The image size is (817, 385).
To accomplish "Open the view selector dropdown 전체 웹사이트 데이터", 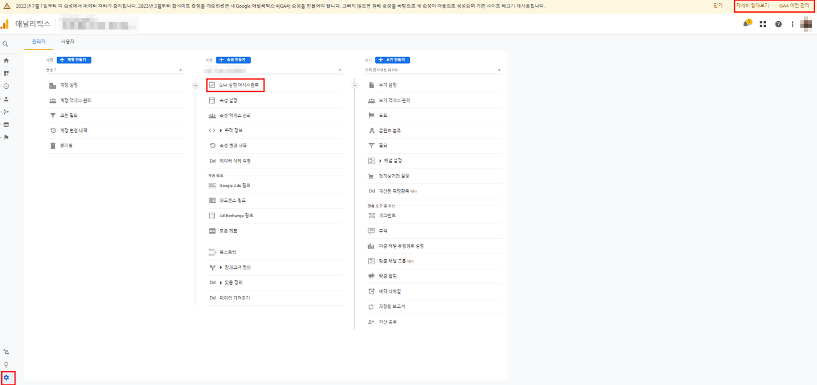I will point(433,70).
